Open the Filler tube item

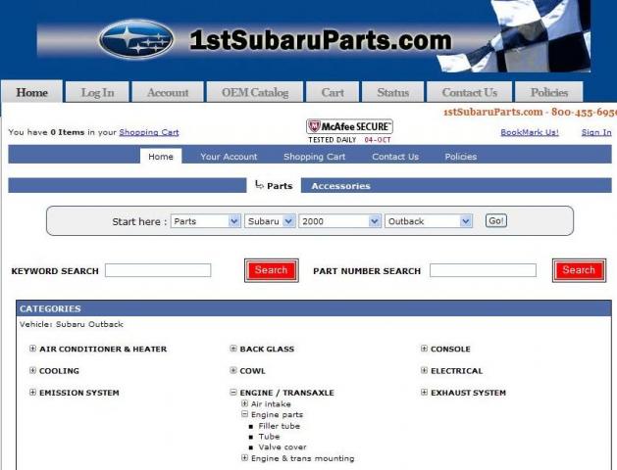pyautogui.click(x=279, y=426)
